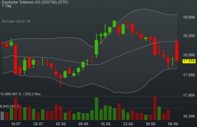Click the gray first volume bar
Screen dimensions: 197x127
(2, 116)
